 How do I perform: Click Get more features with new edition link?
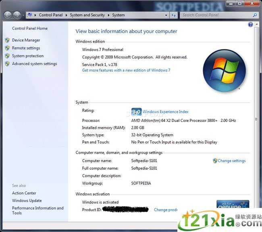tap(126, 70)
